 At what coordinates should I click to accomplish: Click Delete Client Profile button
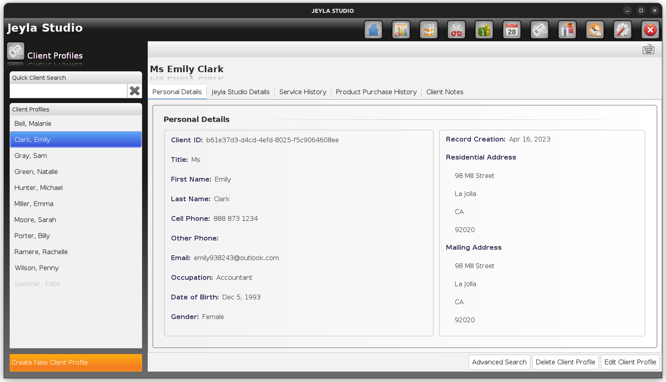pyautogui.click(x=566, y=362)
